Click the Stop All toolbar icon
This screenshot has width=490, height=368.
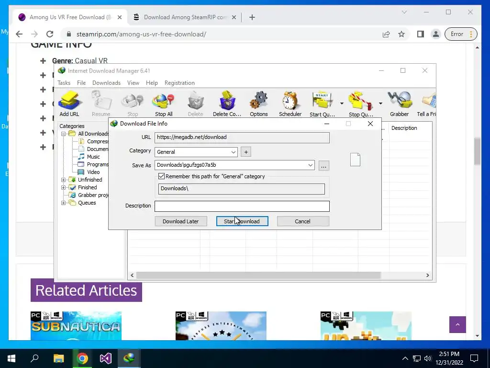[164, 103]
